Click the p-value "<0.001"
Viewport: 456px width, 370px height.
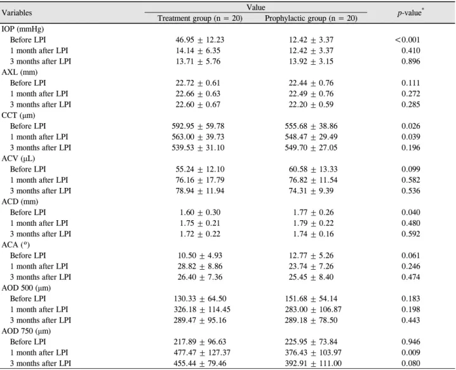[x=408, y=40]
